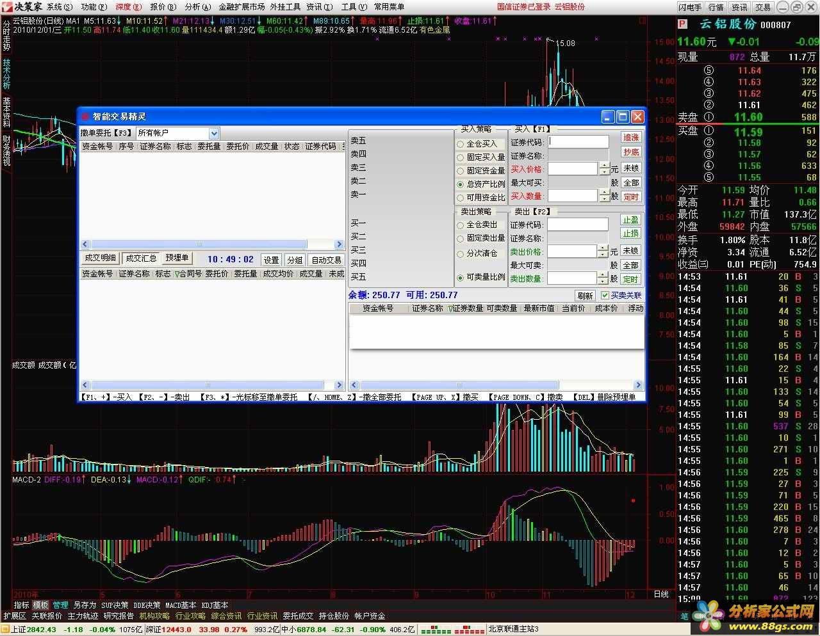
Task: Open 委托成交 in bottom bar
Action: 299,616
